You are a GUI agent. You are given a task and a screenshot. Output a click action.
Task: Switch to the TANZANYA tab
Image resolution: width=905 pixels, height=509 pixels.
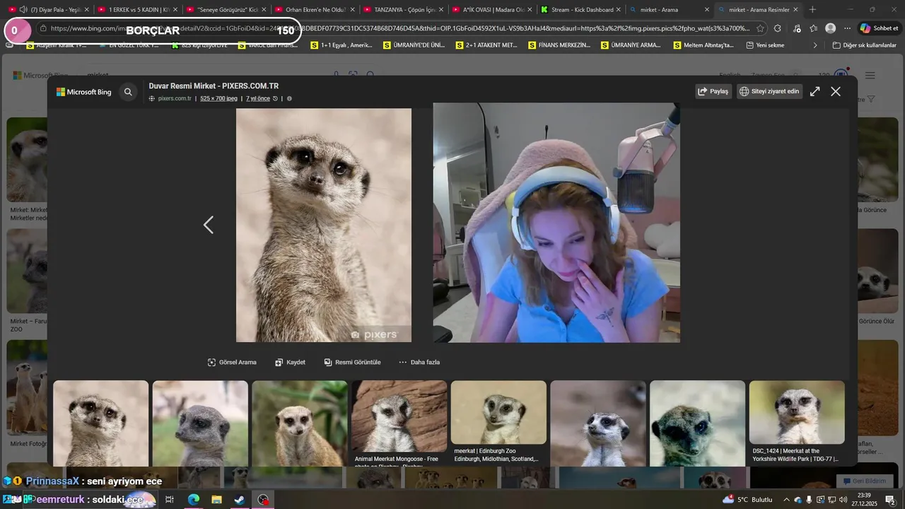[402, 10]
